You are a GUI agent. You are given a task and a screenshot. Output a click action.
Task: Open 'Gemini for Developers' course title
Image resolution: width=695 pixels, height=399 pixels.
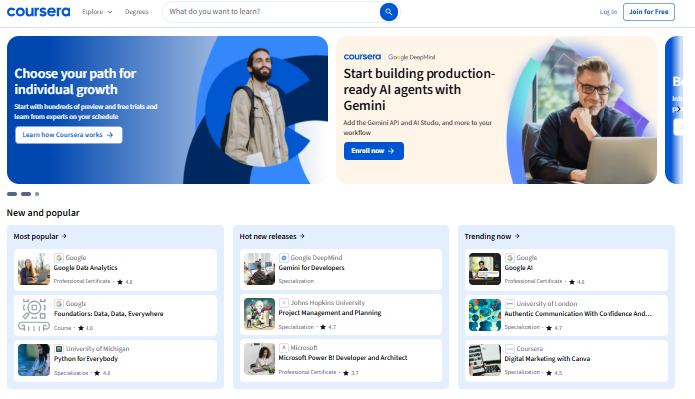tap(311, 268)
